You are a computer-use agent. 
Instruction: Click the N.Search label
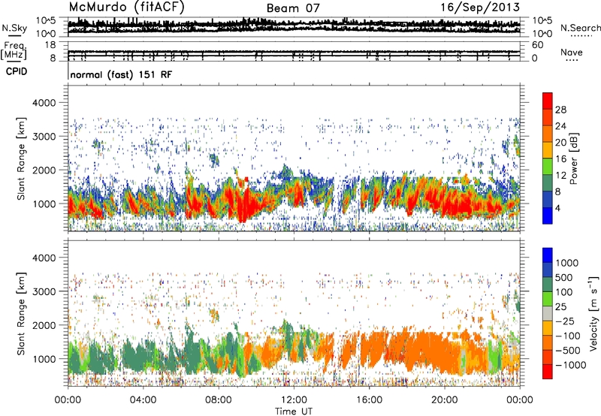(580, 28)
